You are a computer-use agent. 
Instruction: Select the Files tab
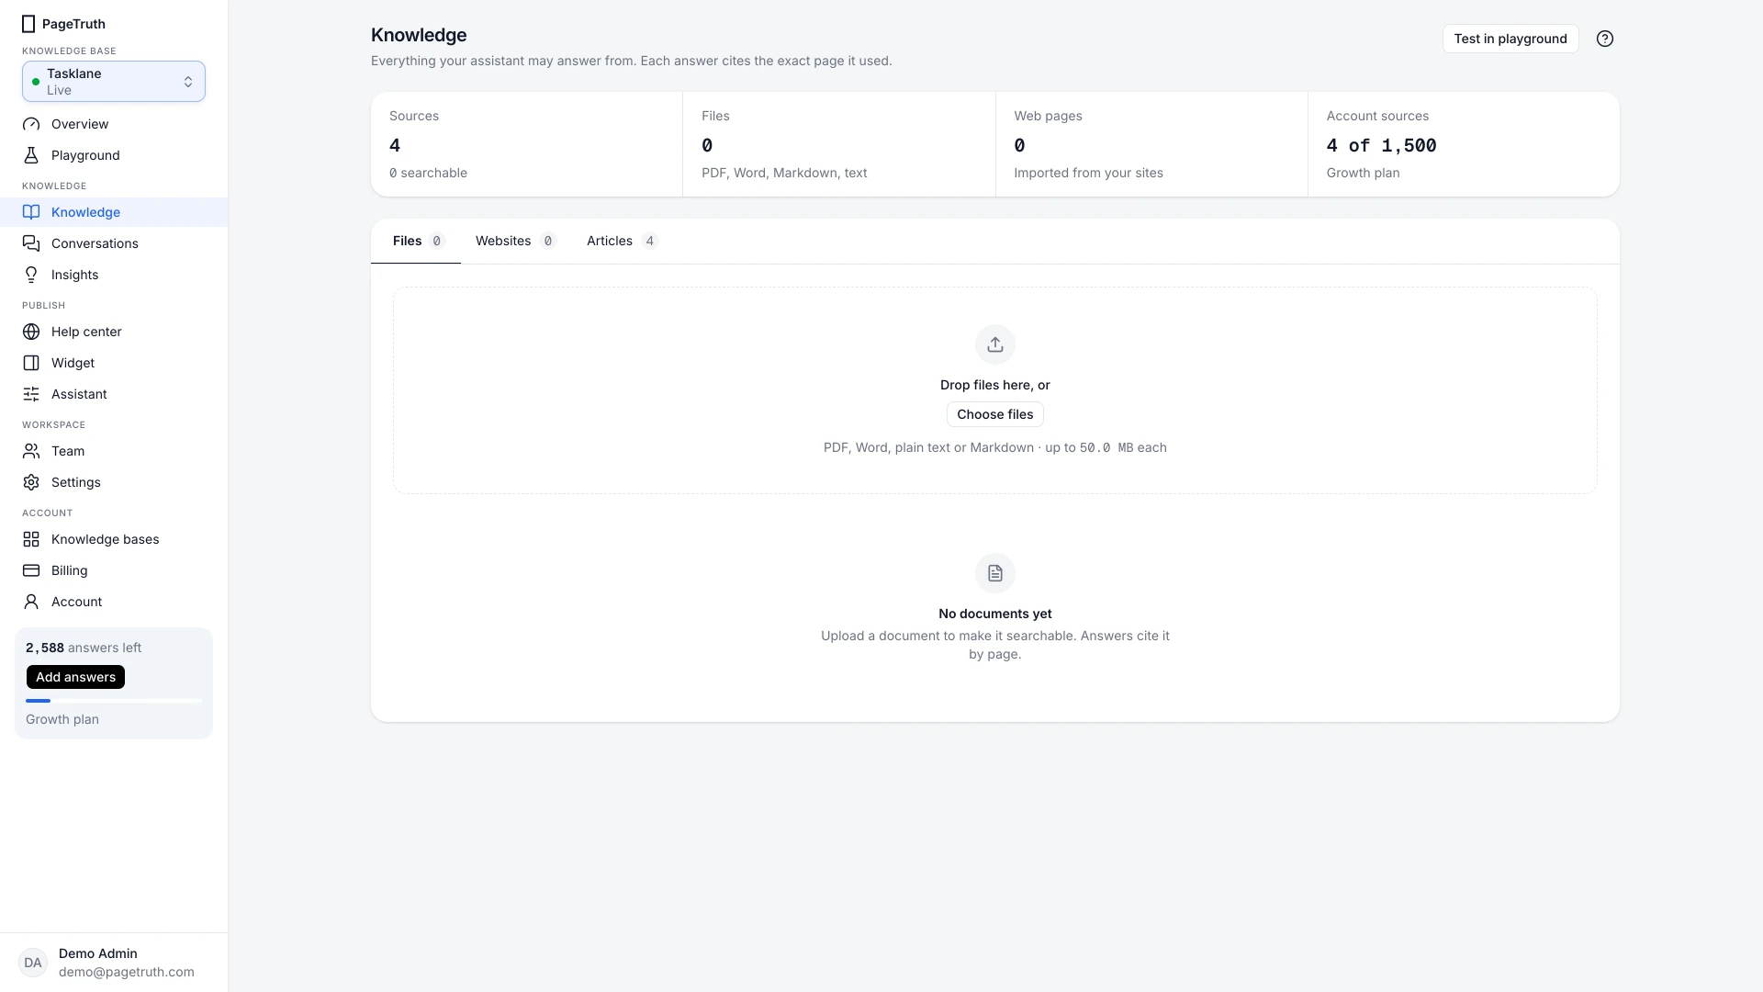(418, 241)
